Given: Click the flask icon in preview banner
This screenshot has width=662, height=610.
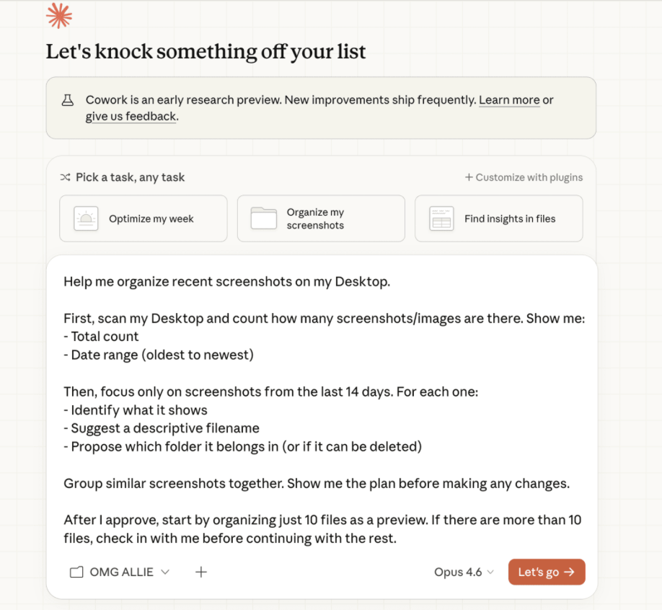Looking at the screenshot, I should [x=68, y=101].
